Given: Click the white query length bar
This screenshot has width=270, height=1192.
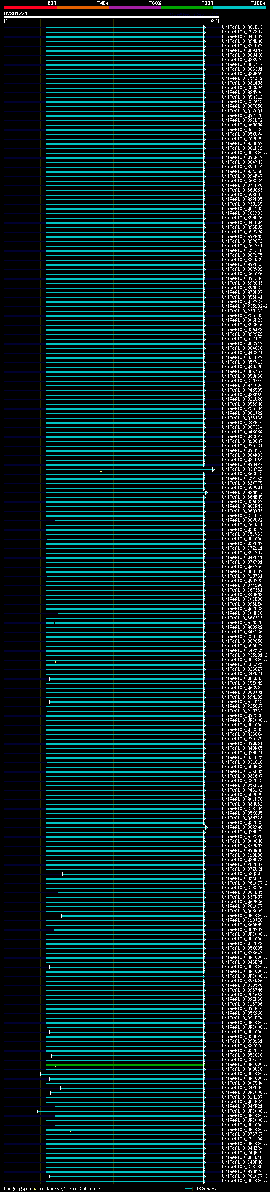Looking at the screenshot, I should tap(111, 17).
